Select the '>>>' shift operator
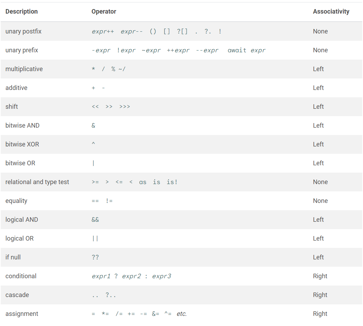Screen dimensions: 363x326 click(124, 107)
